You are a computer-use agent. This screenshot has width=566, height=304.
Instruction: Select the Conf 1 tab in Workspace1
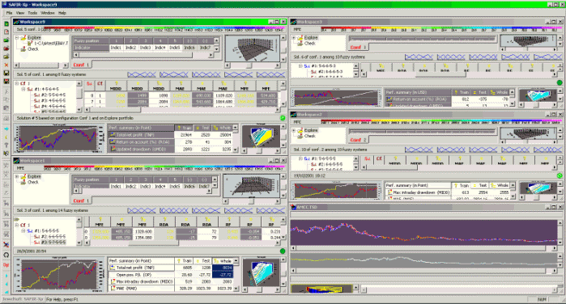(82, 201)
